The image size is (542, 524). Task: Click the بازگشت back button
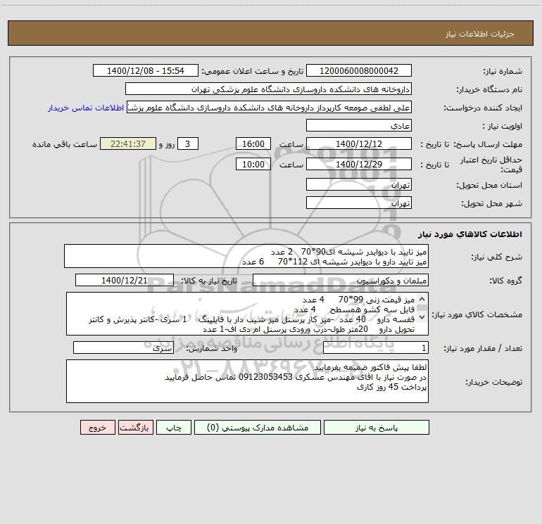coord(135,428)
